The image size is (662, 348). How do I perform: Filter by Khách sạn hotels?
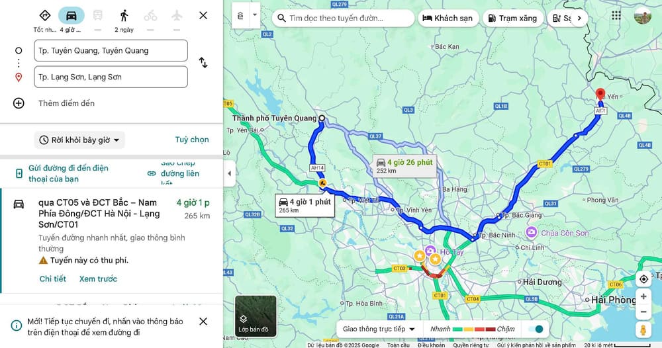448,18
